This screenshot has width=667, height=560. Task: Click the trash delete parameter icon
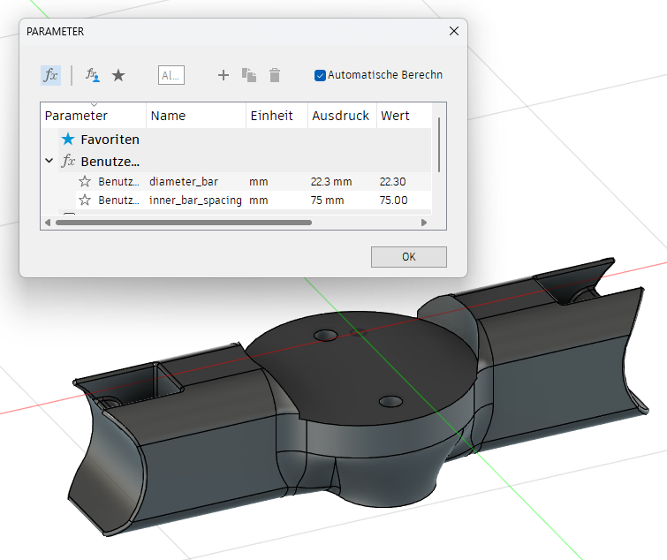pyautogui.click(x=275, y=75)
